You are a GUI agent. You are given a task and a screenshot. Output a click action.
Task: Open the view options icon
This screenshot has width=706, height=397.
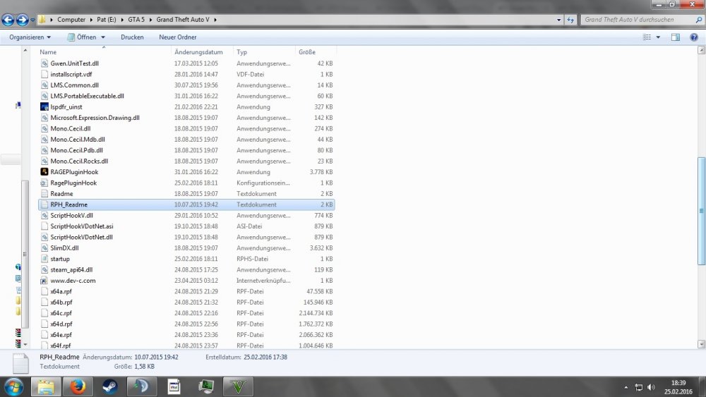(647, 37)
